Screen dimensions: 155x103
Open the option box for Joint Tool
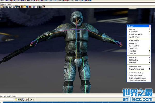coord(149,29)
